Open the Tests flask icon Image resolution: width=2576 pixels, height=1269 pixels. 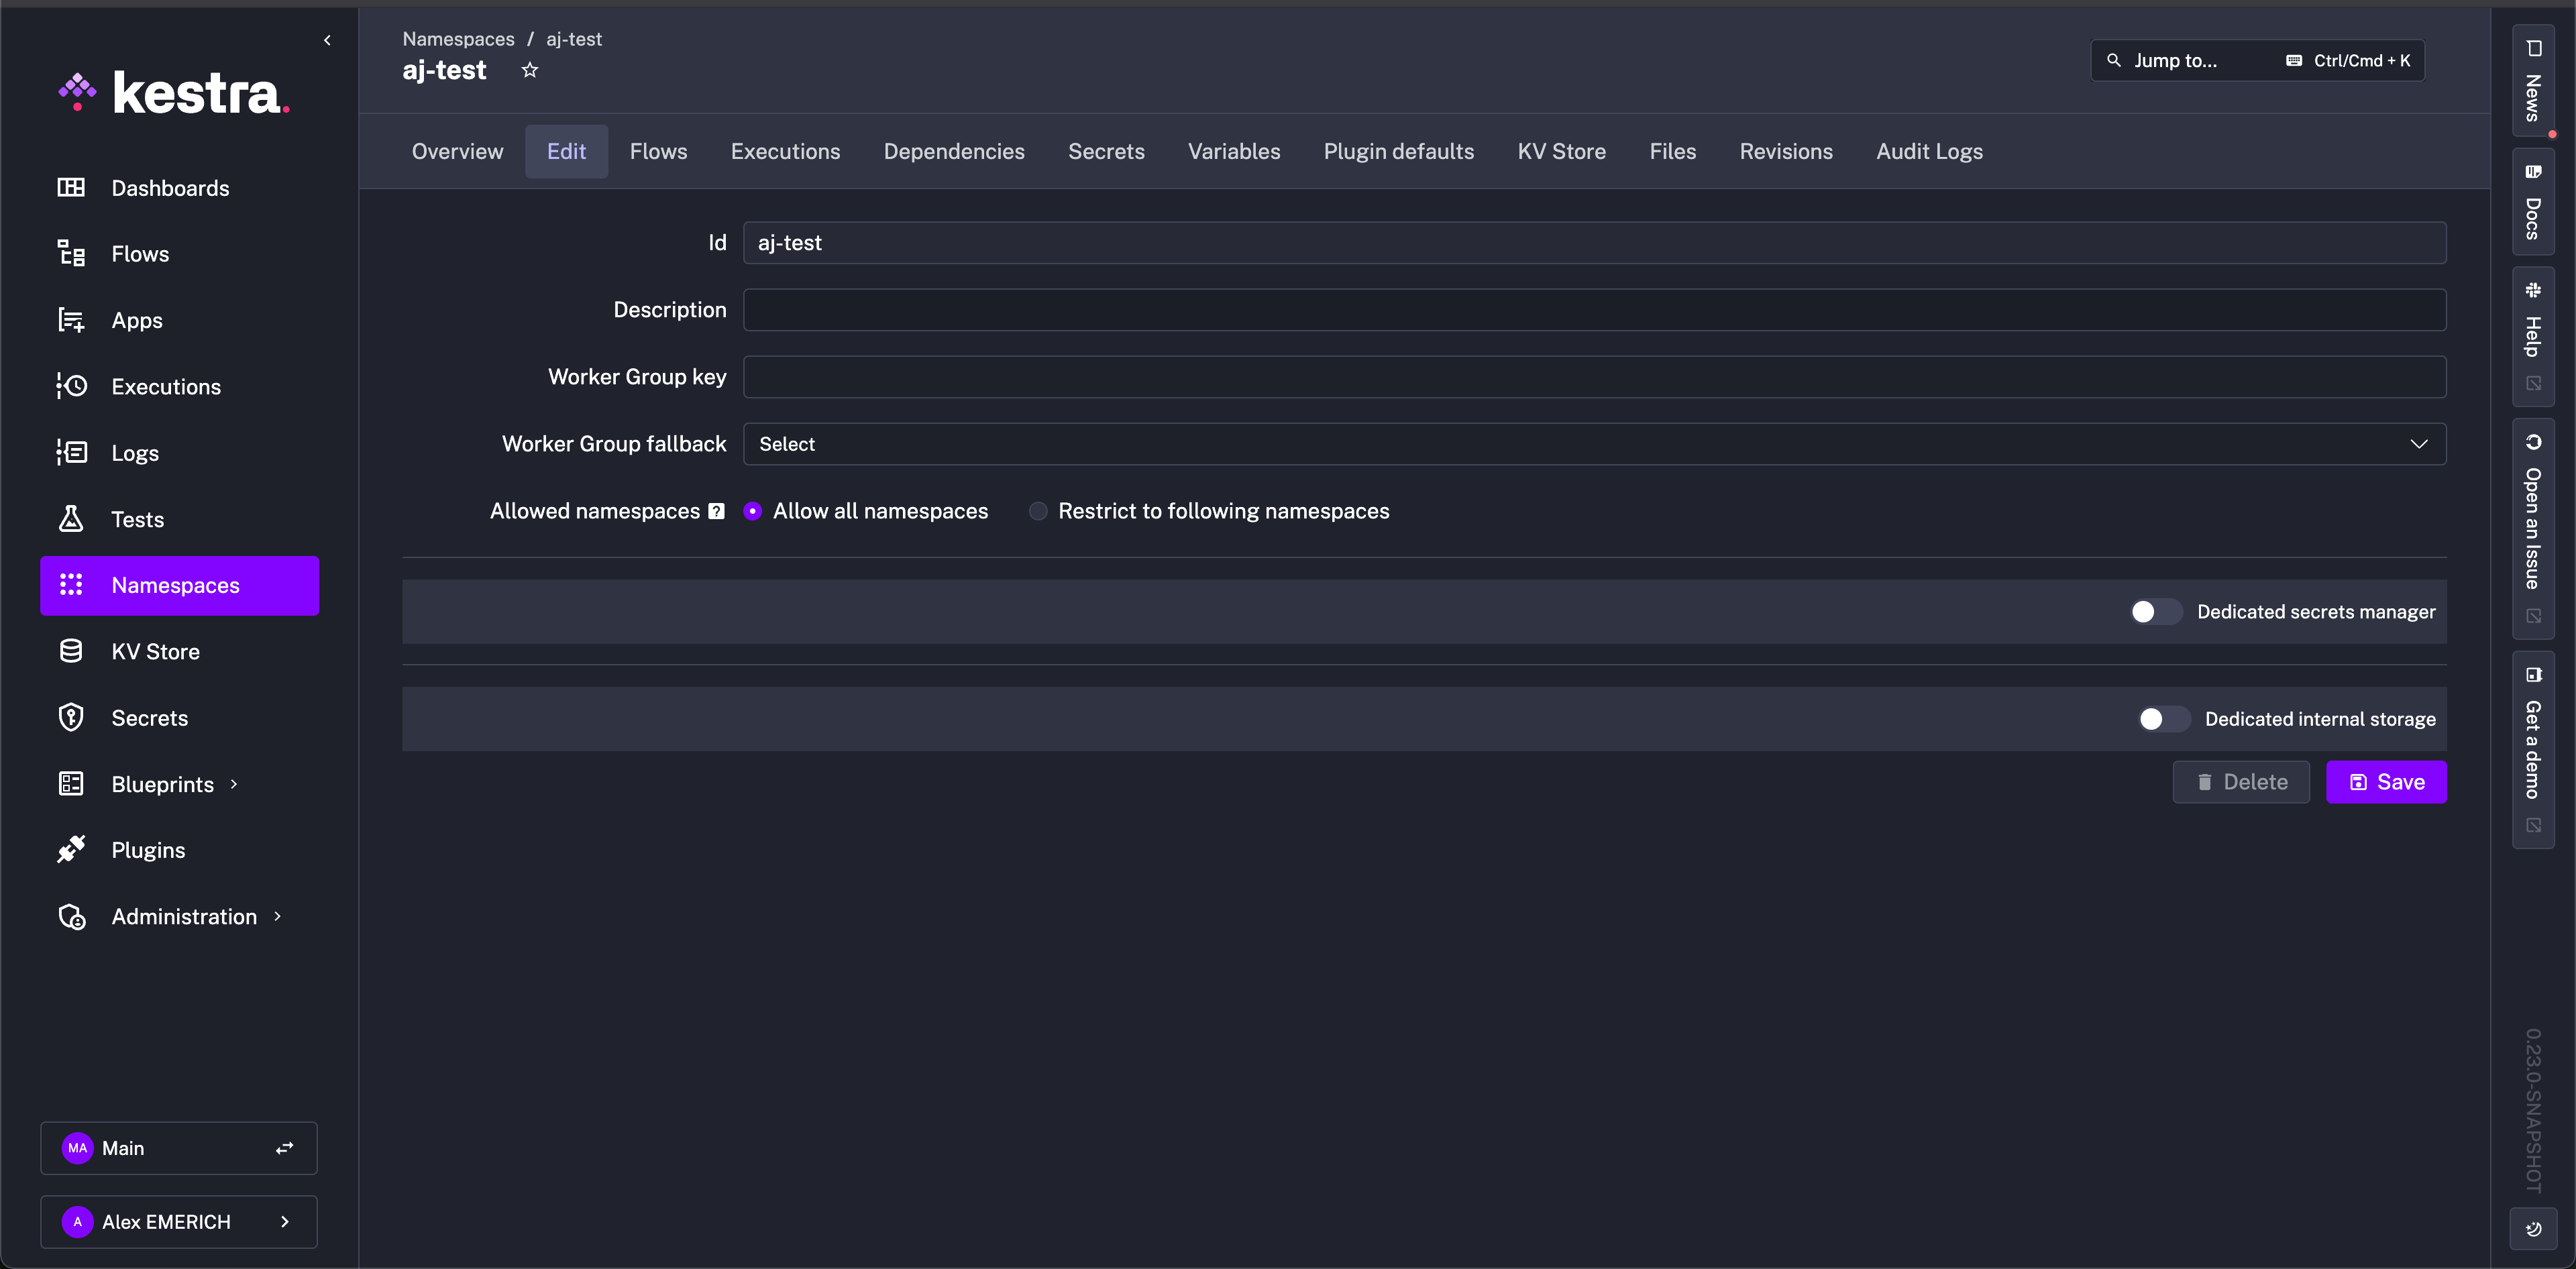pos(71,519)
